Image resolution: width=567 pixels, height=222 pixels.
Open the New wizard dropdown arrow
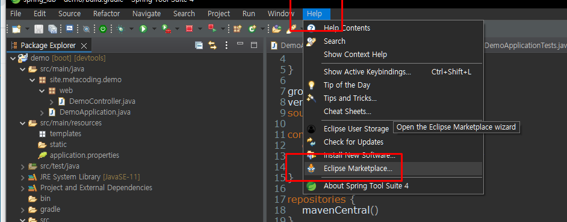click(x=27, y=29)
